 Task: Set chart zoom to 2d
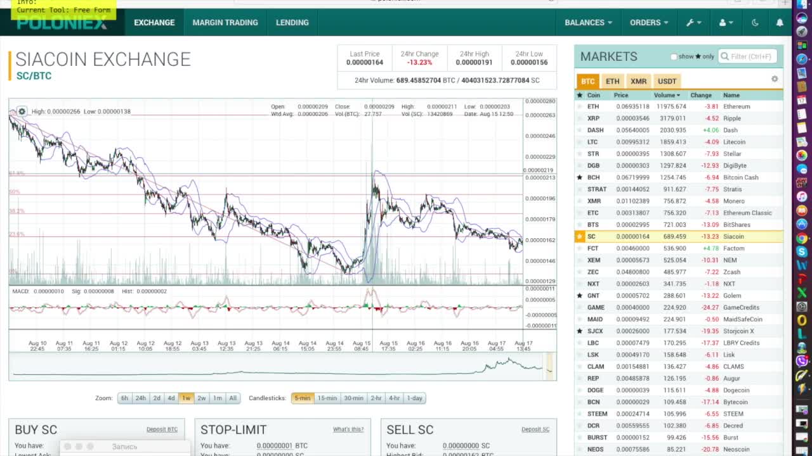pyautogui.click(x=157, y=398)
